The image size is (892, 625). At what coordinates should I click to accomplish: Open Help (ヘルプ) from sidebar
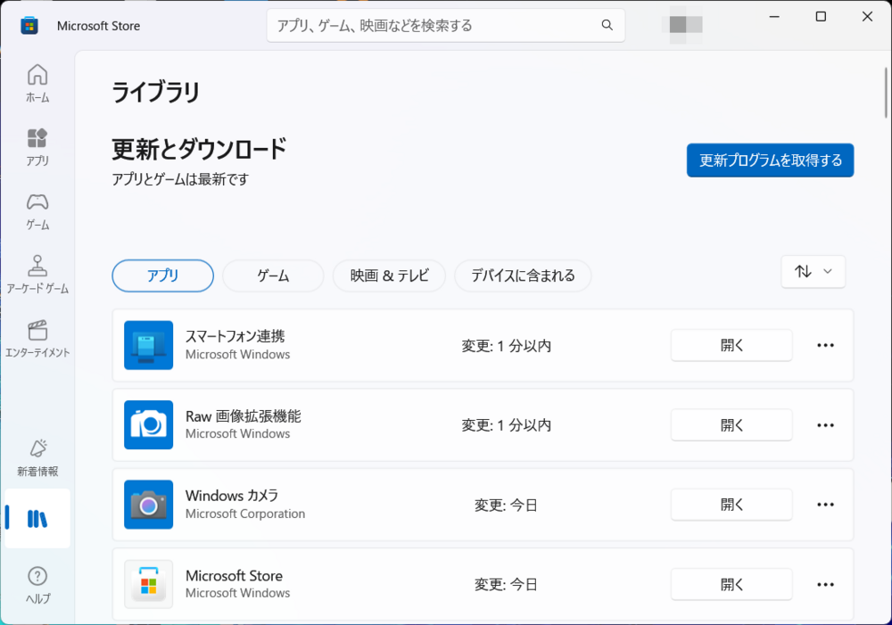37,585
